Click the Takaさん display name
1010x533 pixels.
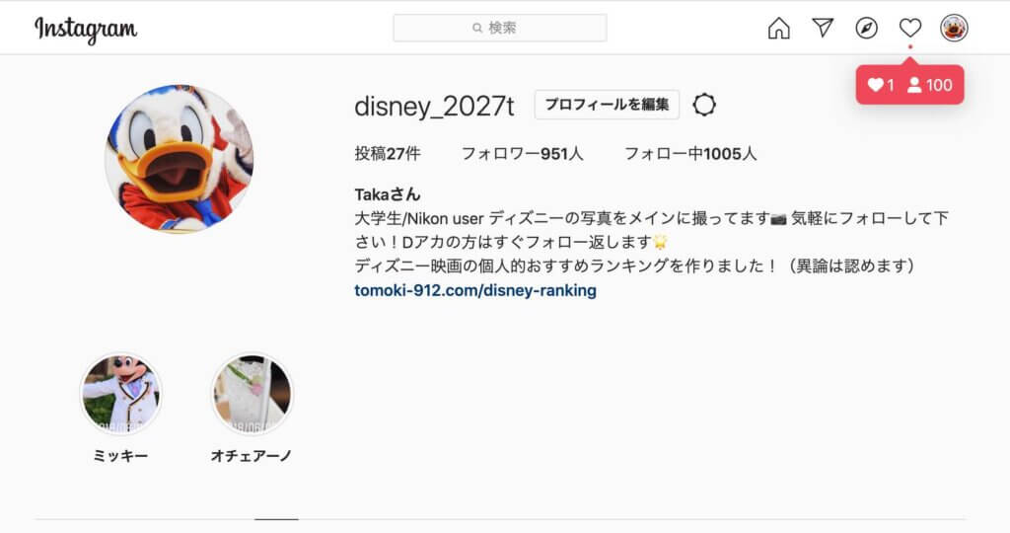(x=388, y=194)
